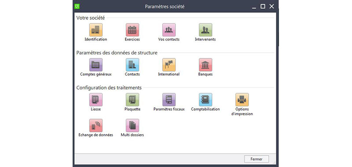Open Paramètres fiscaux icon

(169, 100)
